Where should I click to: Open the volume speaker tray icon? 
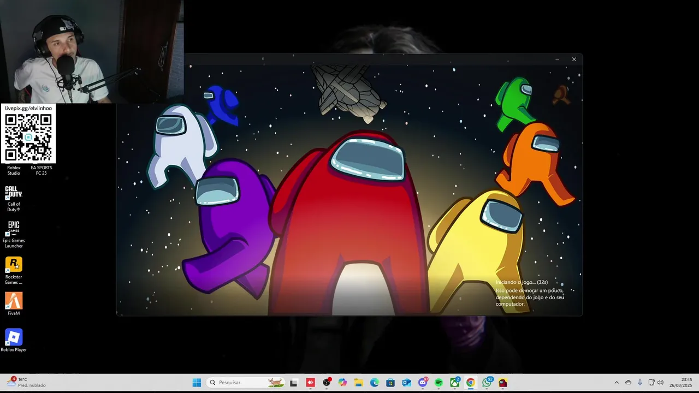[x=660, y=383]
